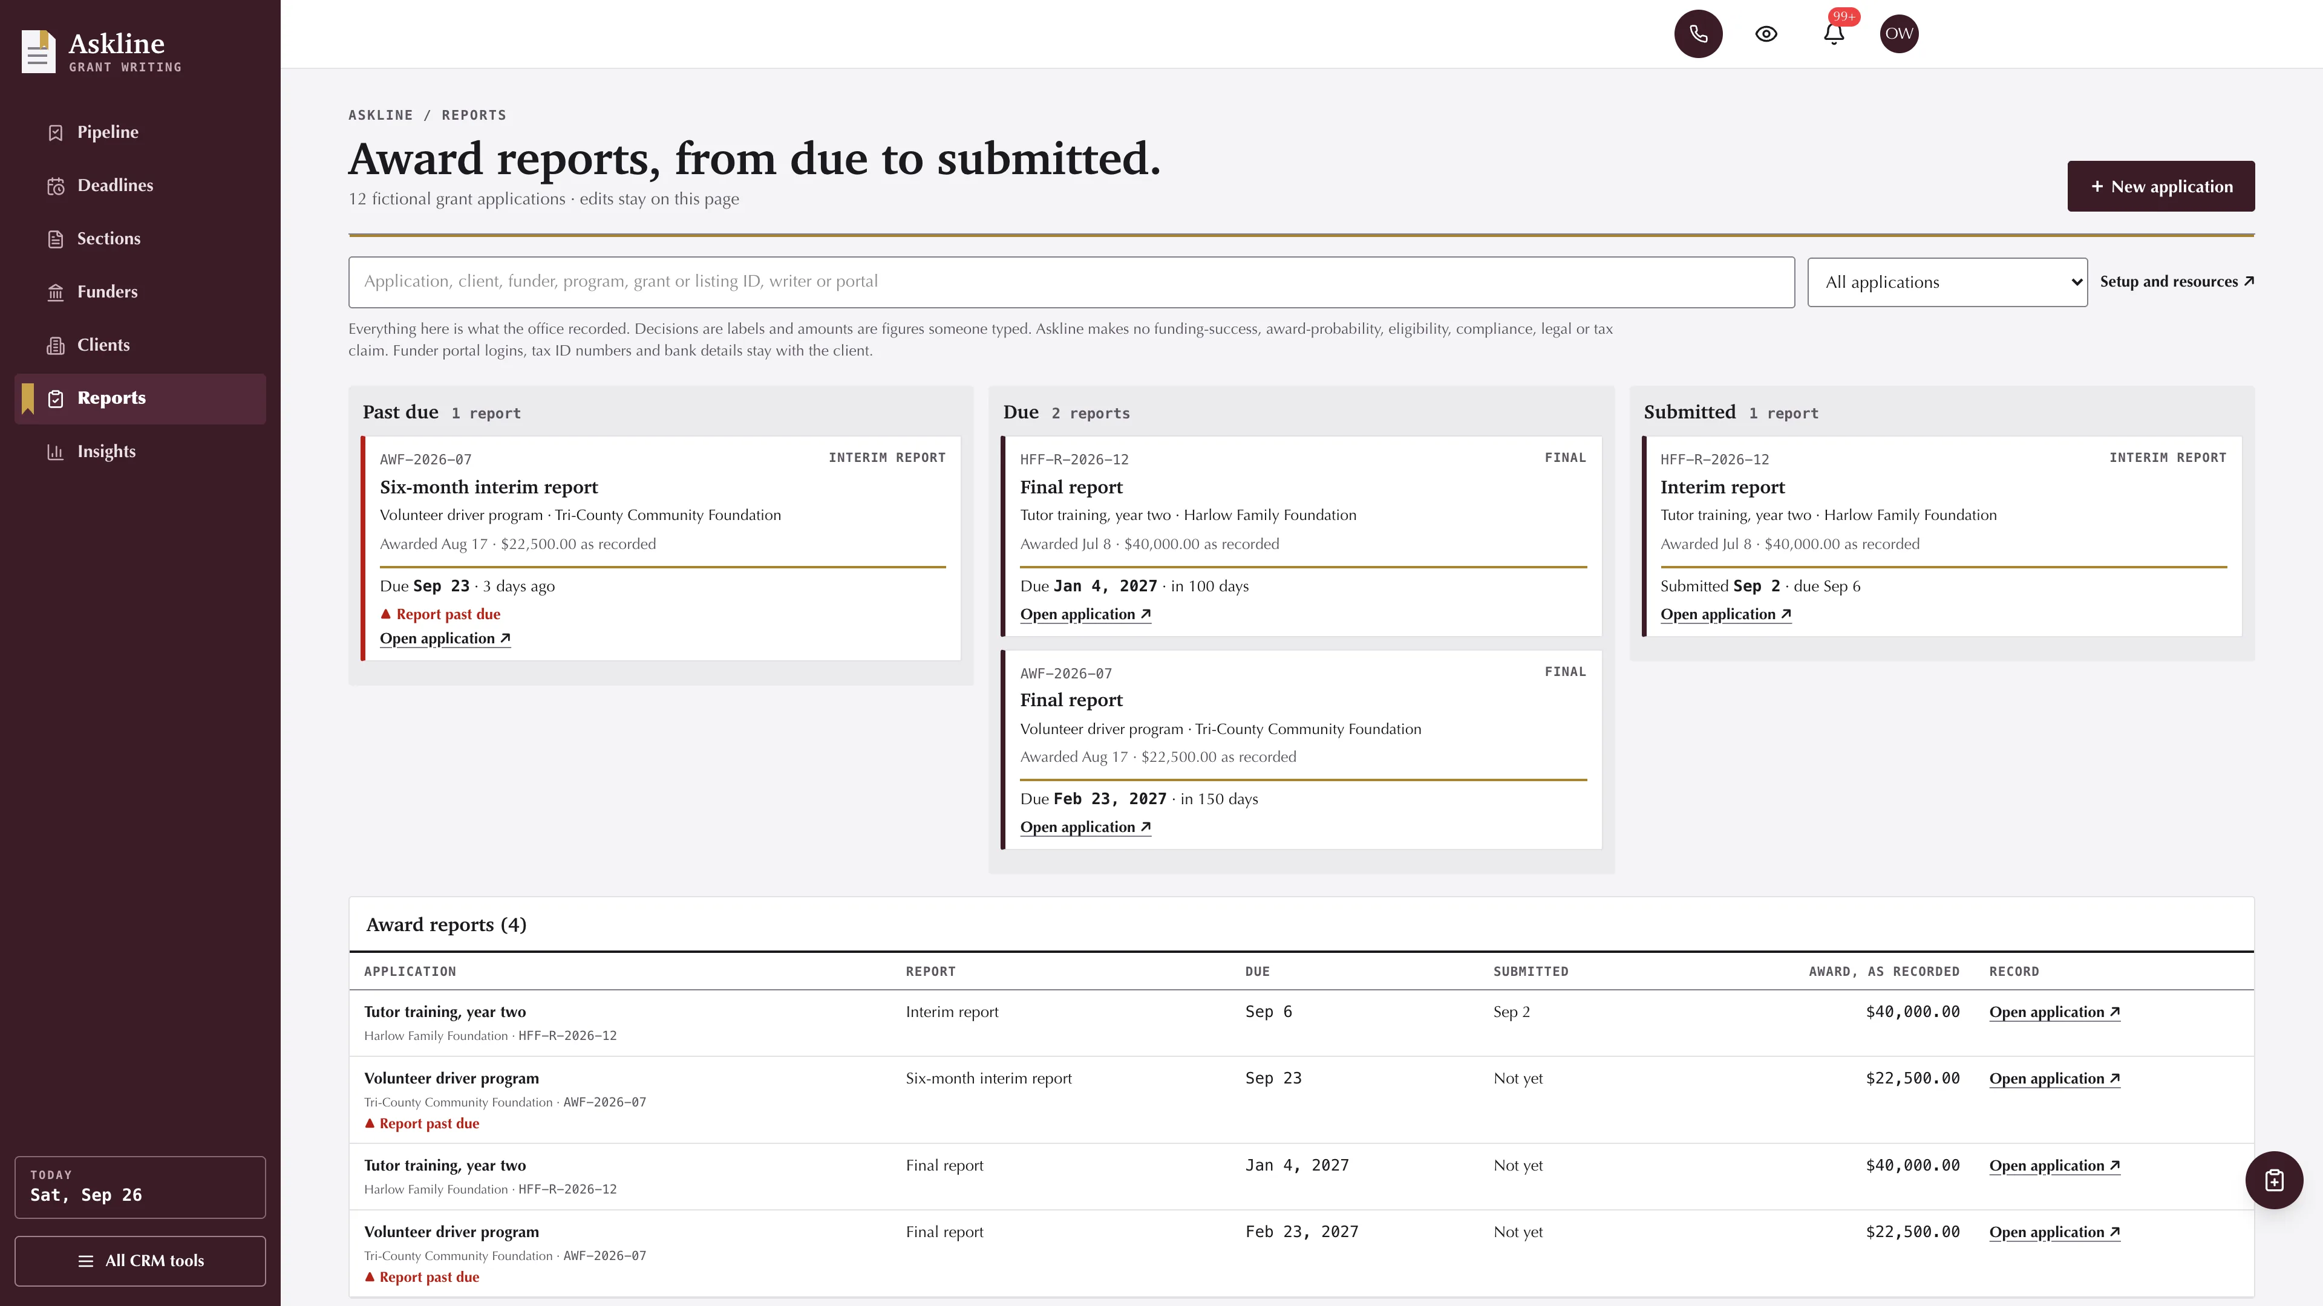The height and width of the screenshot is (1306, 2323).
Task: Open application in Feb 23, 2027 table row
Action: (x=2054, y=1232)
